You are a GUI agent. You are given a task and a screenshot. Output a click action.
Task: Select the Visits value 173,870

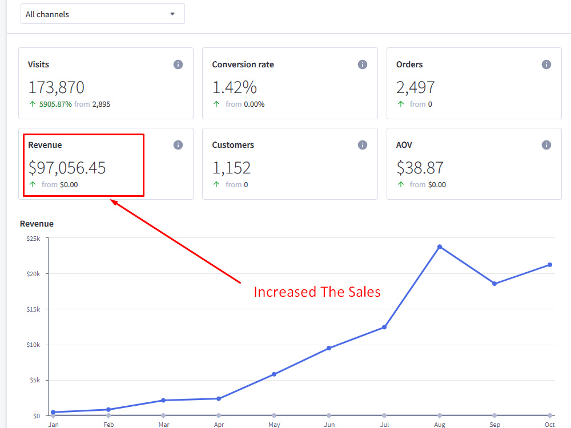coord(57,88)
